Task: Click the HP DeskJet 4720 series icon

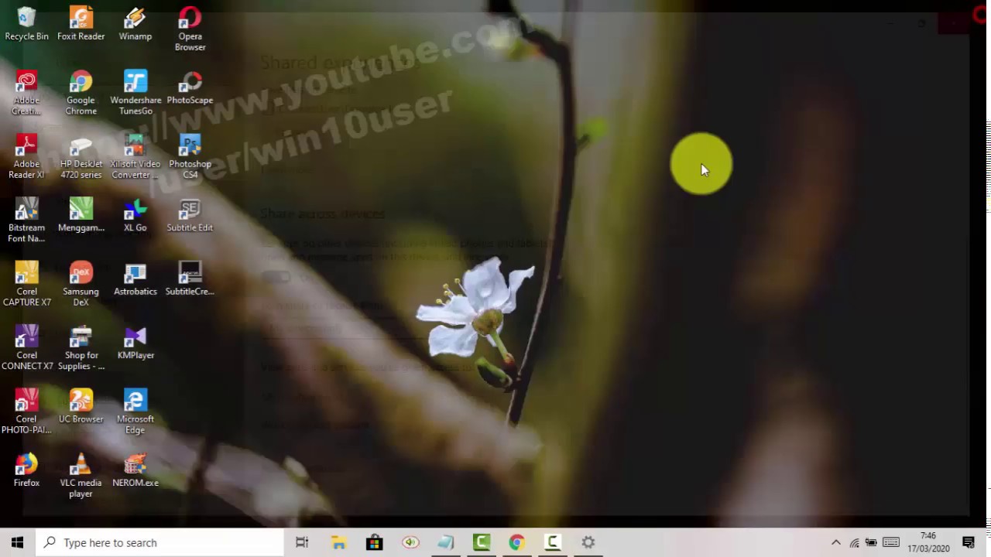Action: pyautogui.click(x=81, y=156)
